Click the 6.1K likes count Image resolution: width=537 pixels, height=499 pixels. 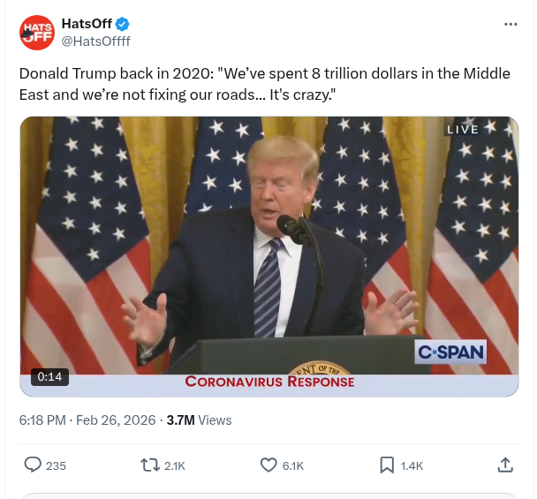293,466
